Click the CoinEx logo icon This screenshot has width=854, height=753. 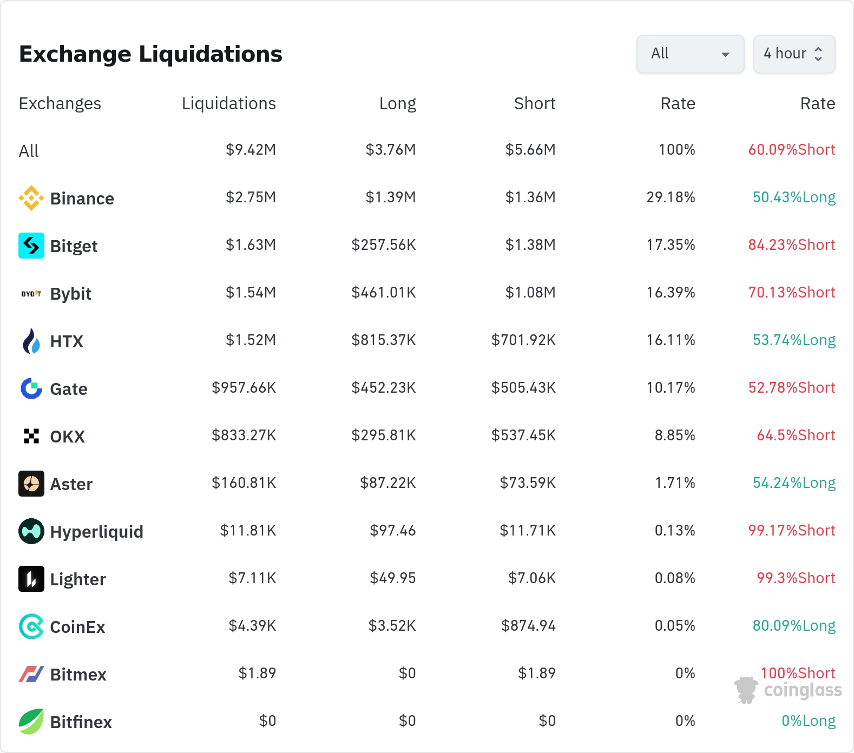coord(31,626)
